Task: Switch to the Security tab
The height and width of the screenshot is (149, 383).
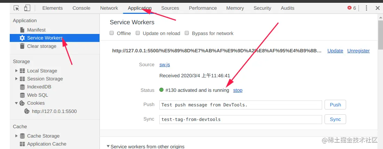Action: click(x=262, y=8)
